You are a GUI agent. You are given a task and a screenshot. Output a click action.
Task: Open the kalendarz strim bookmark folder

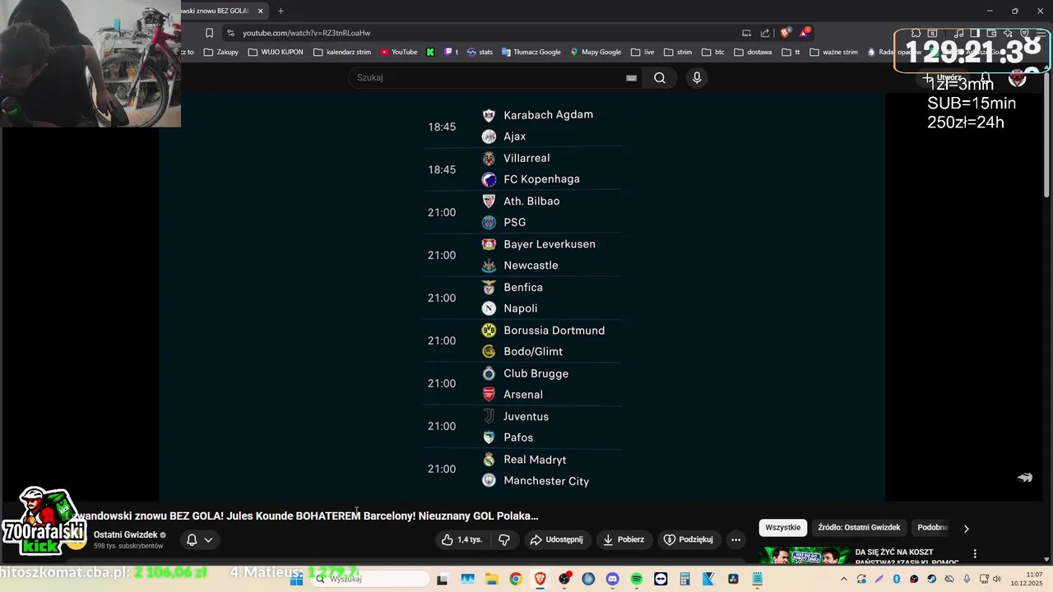342,52
